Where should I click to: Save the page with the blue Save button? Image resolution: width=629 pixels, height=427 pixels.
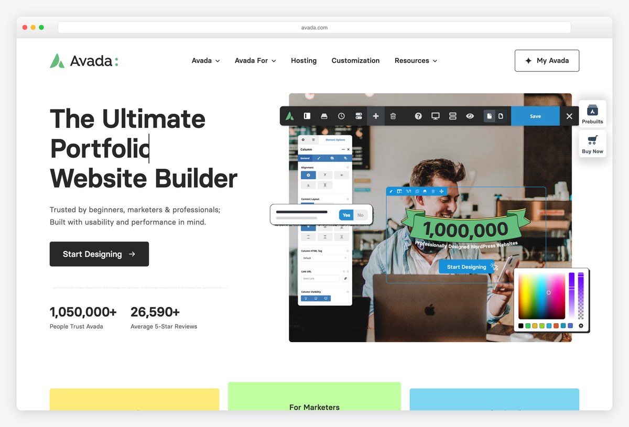coord(535,116)
